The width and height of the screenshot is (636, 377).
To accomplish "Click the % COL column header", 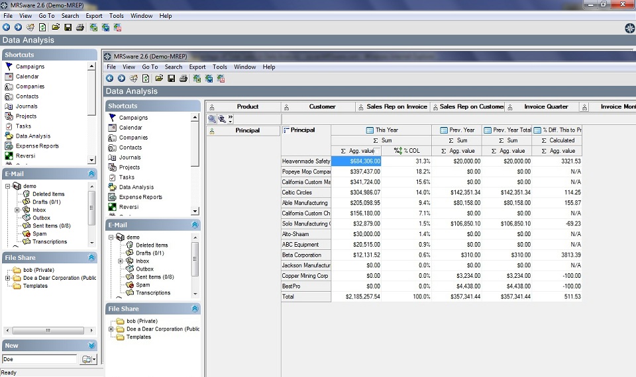I will point(406,151).
